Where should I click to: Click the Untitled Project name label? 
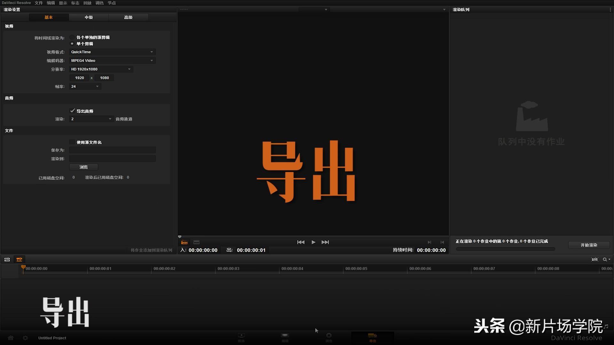[x=52, y=338]
